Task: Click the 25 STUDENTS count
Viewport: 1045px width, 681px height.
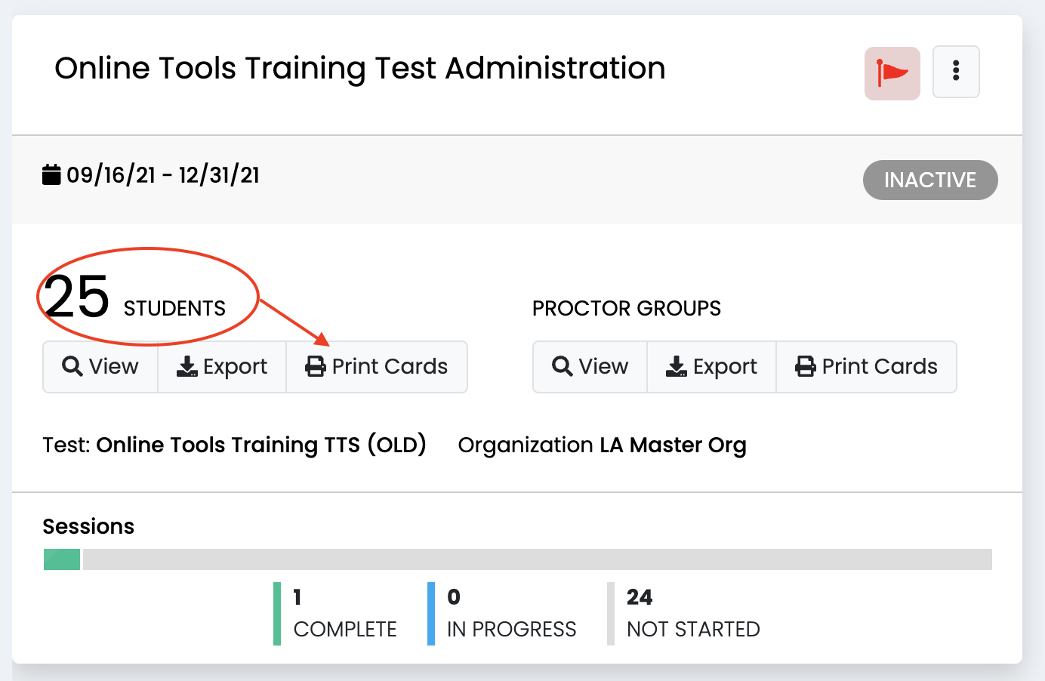Action: coord(134,298)
